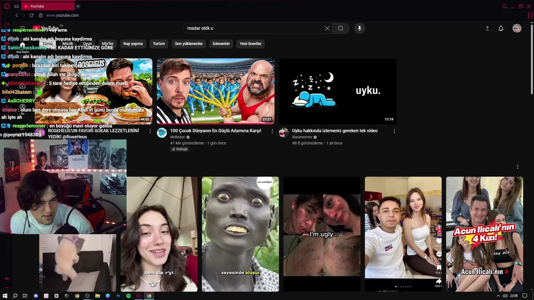Open GX Corner gamepad icon
This screenshot has width=534, height=300.
coord(17,6)
